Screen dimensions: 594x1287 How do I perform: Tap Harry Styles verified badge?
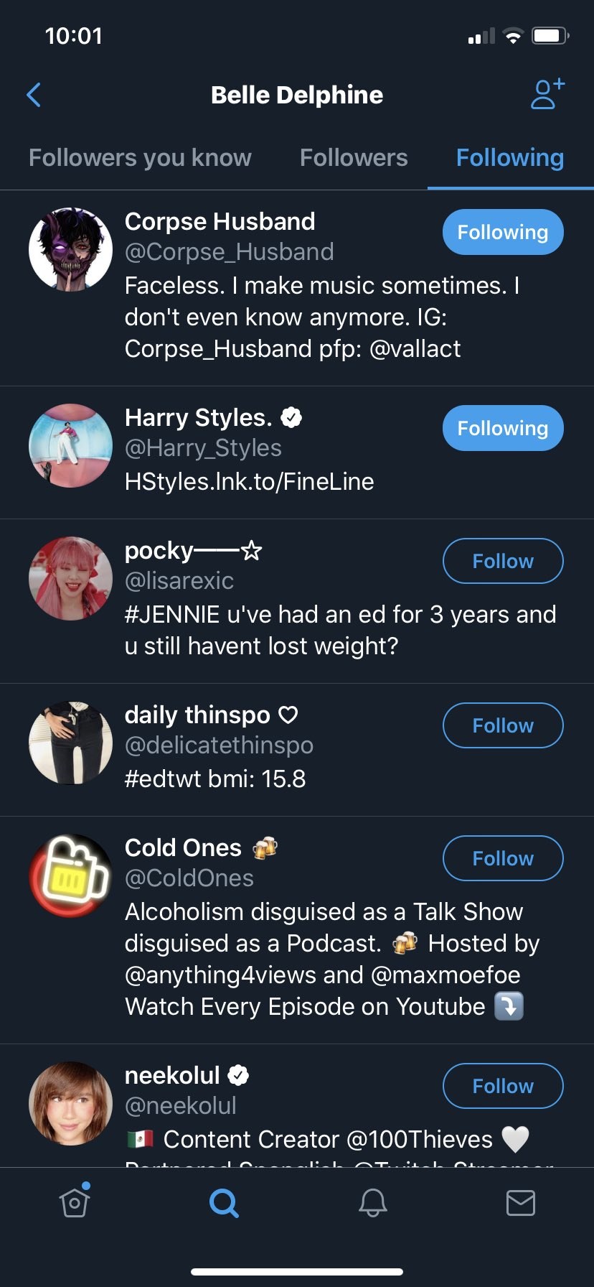(x=291, y=417)
